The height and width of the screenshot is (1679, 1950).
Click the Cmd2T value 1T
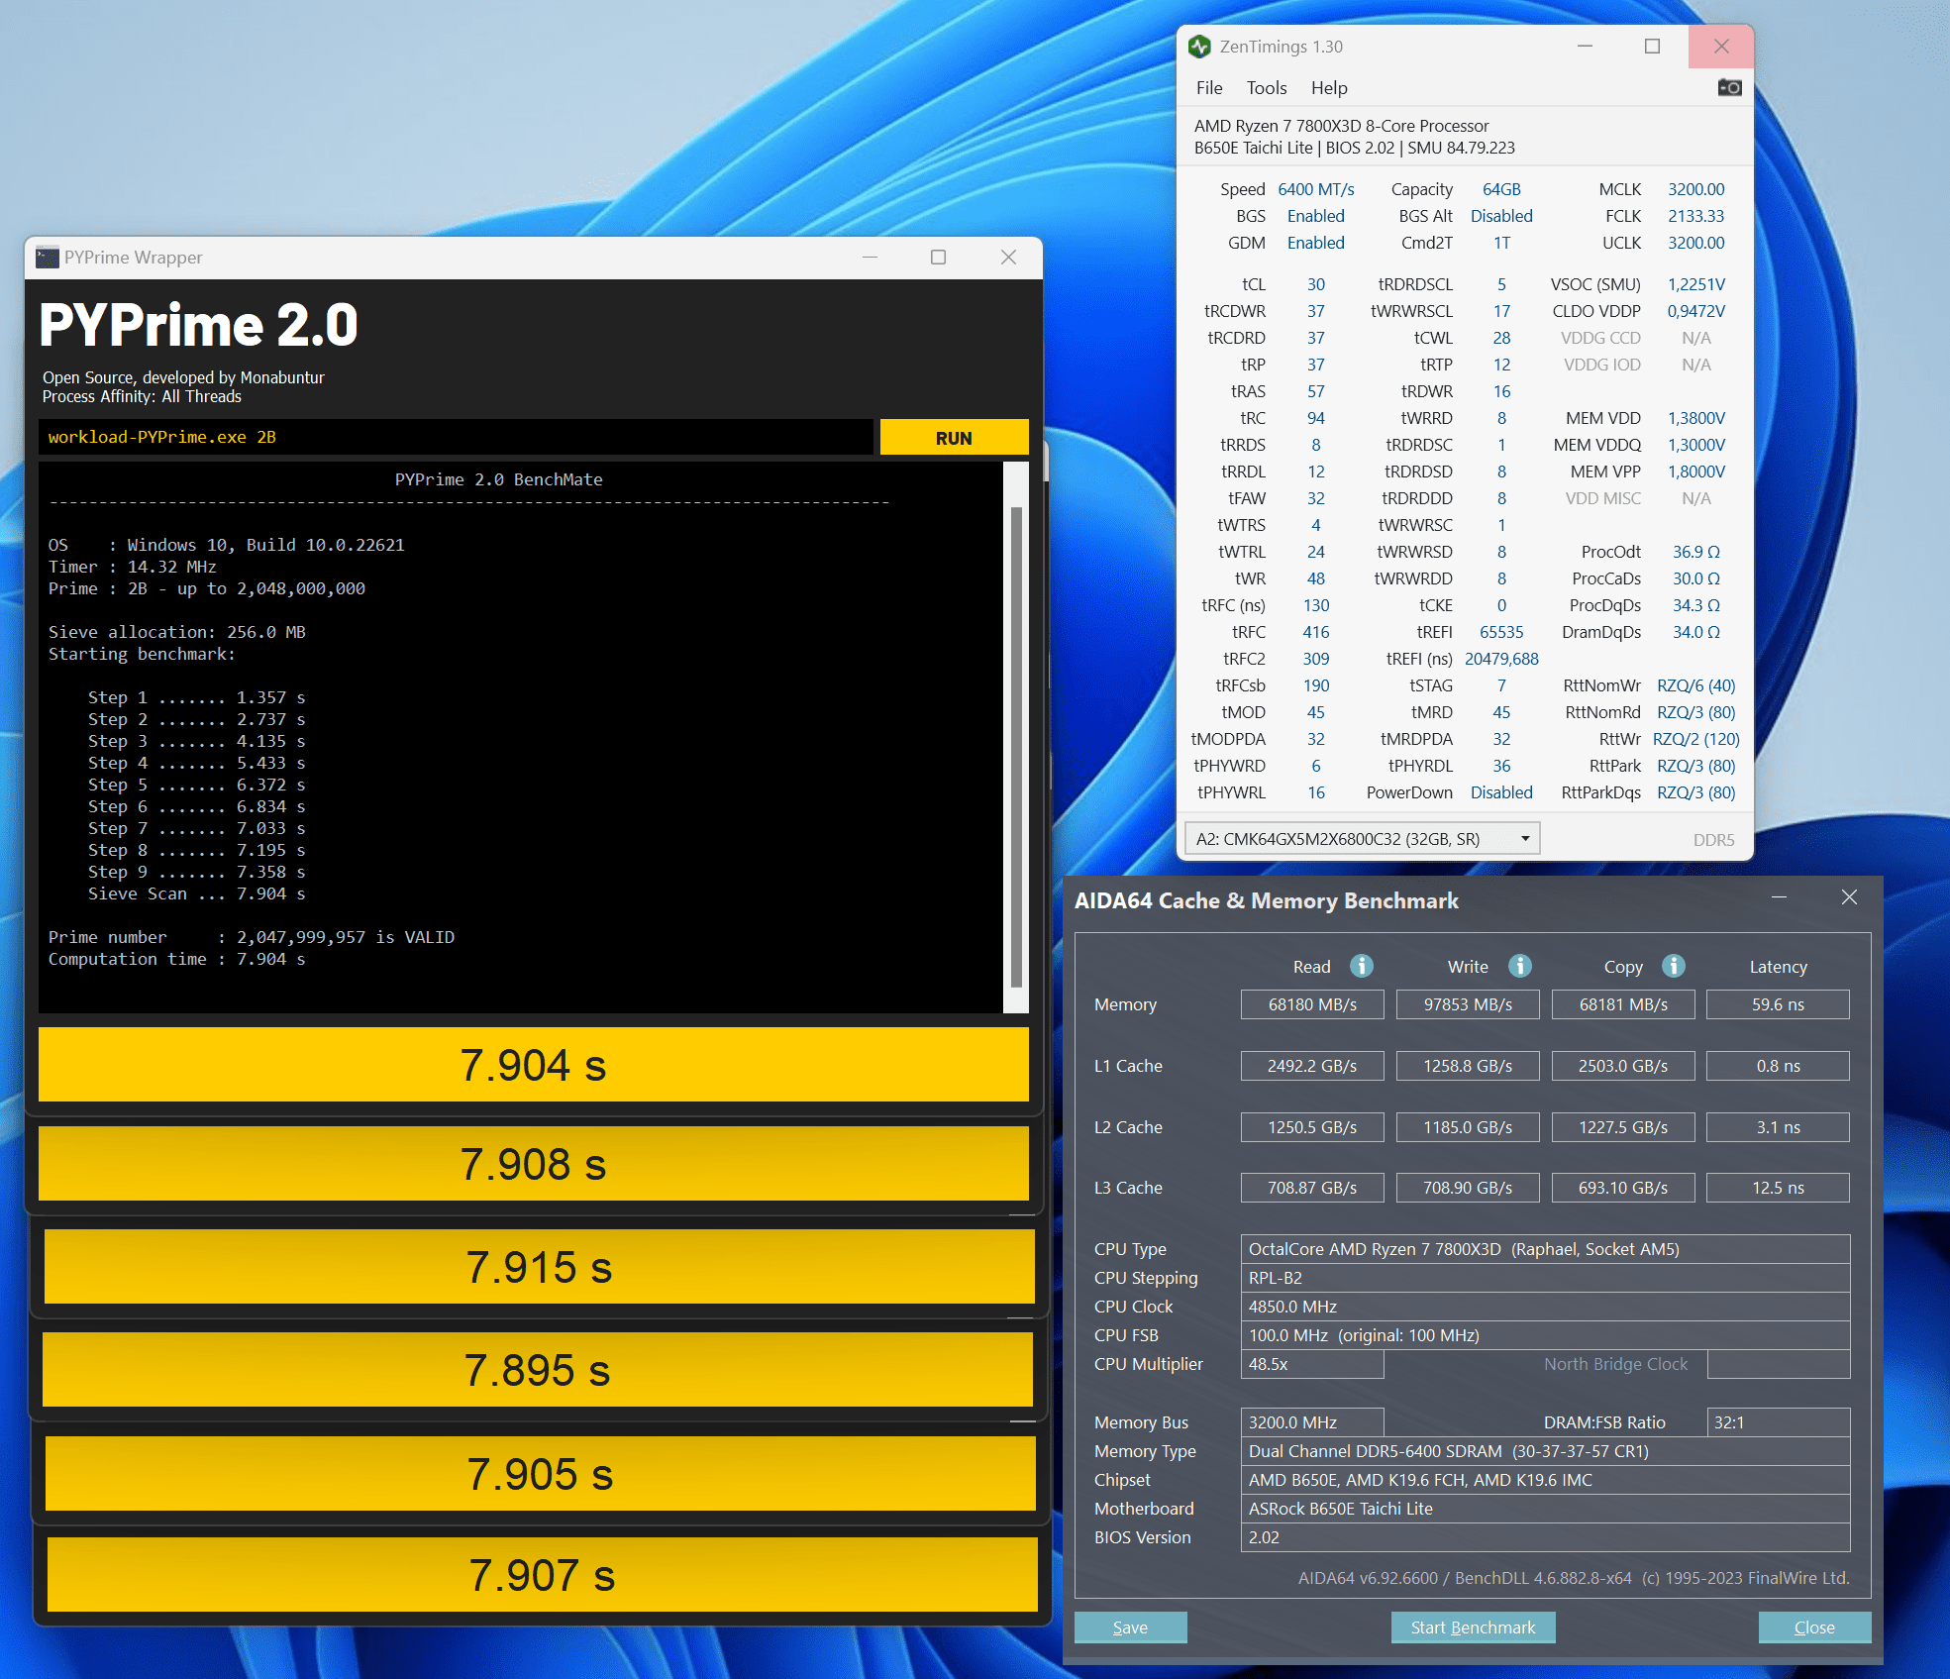click(1501, 243)
